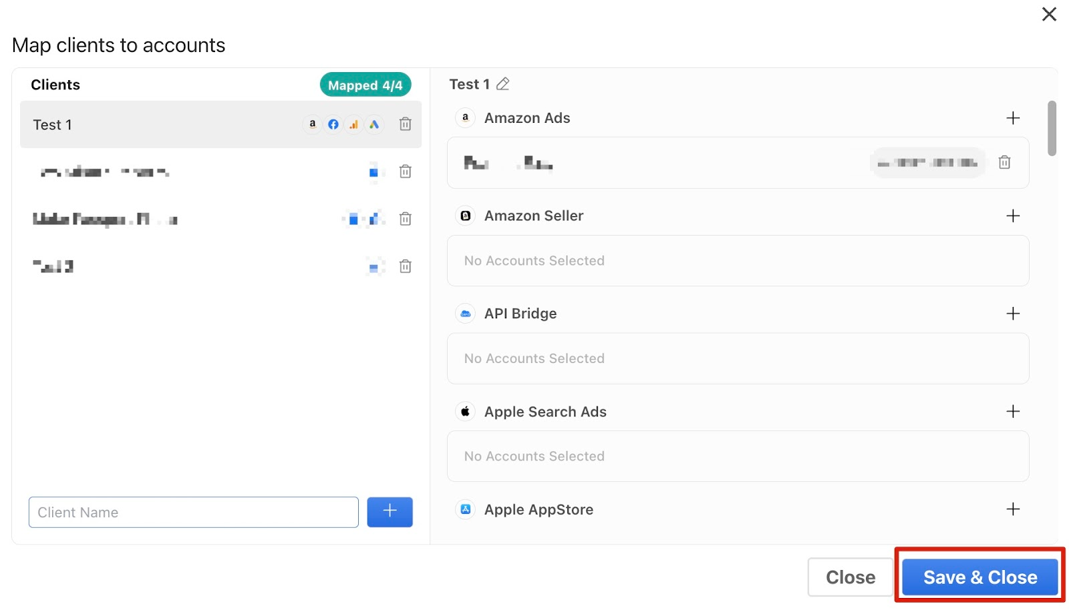Focus the Client Name input field
Screen dimensions: 1069x614
pyautogui.click(x=193, y=512)
